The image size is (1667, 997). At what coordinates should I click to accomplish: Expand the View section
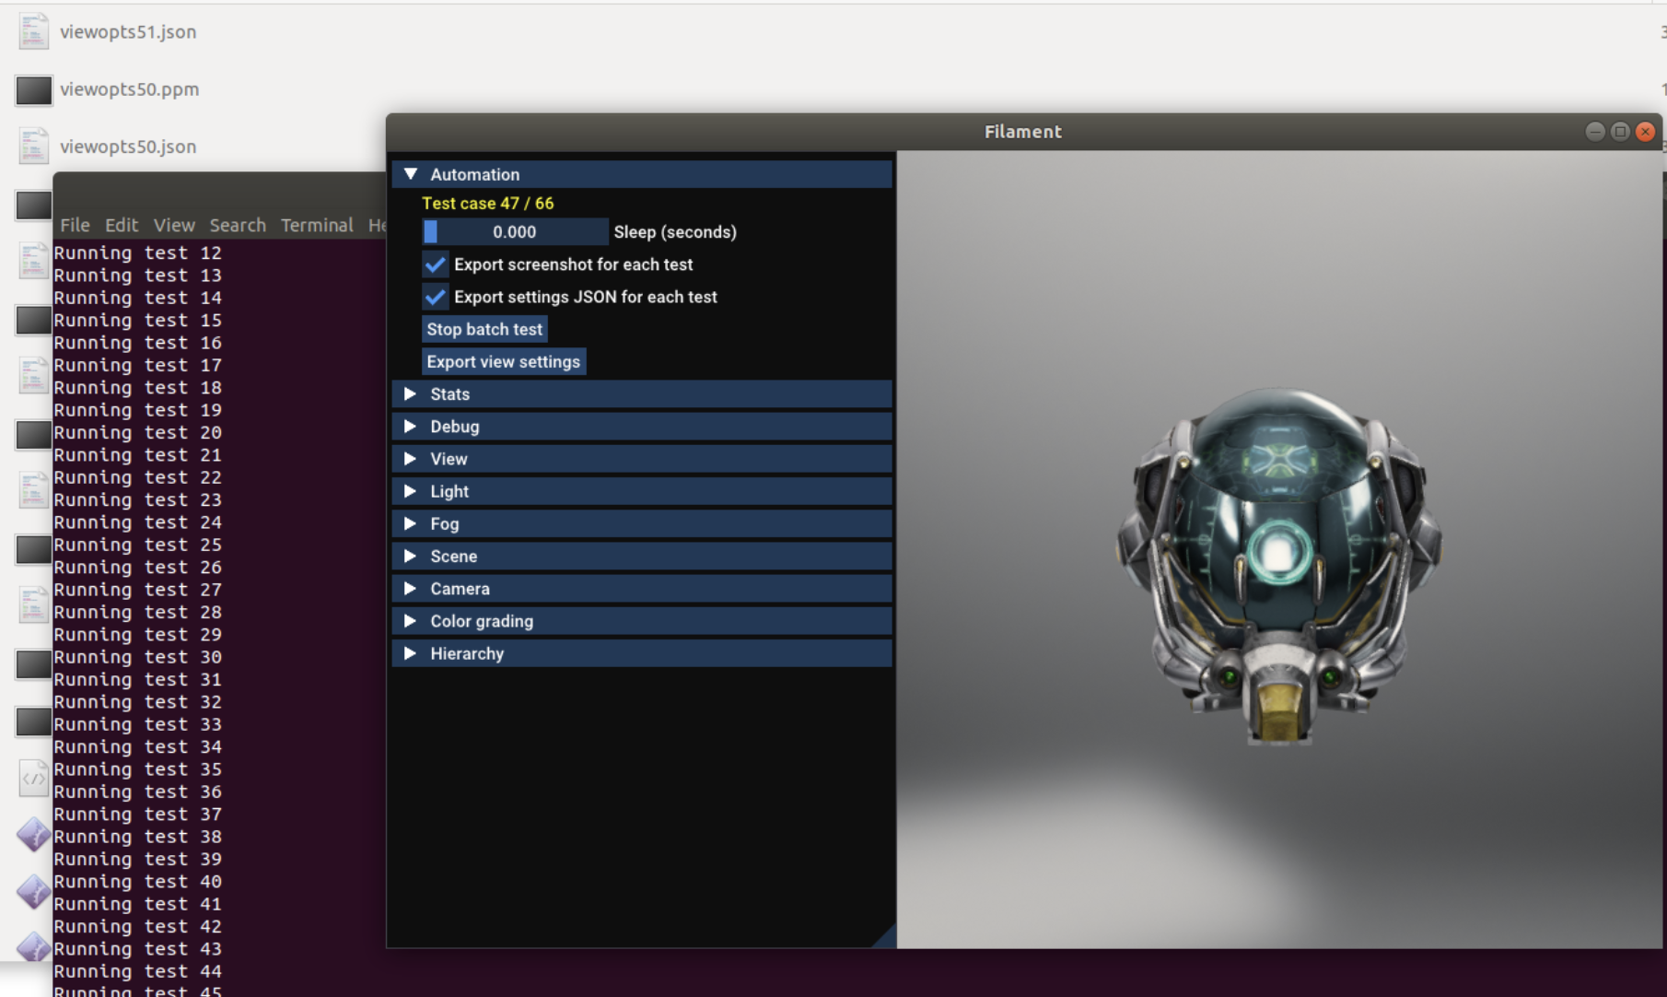(x=642, y=459)
